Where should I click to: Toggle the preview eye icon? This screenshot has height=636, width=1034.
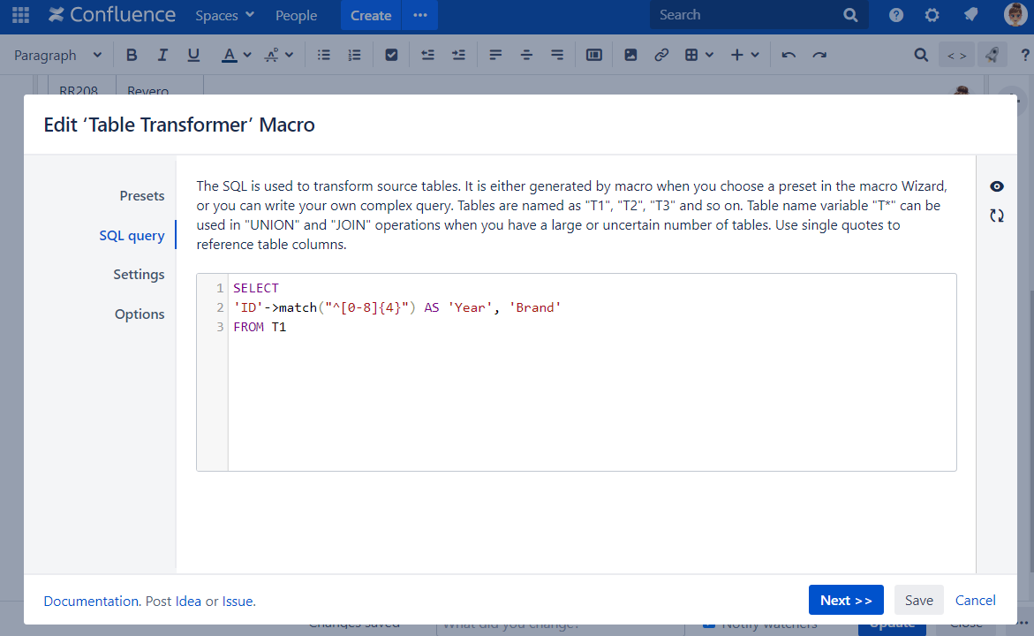[997, 186]
